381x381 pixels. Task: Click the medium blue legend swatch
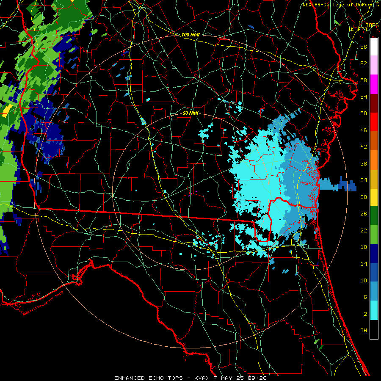pos(374,272)
